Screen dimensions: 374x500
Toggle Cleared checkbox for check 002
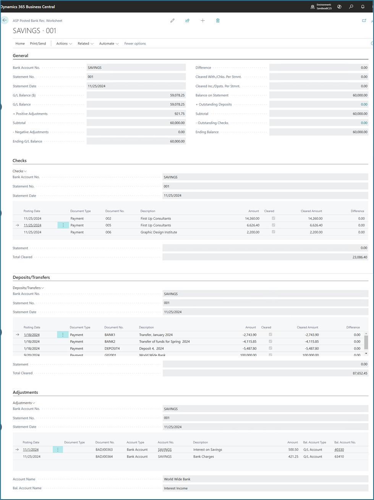coord(273,218)
